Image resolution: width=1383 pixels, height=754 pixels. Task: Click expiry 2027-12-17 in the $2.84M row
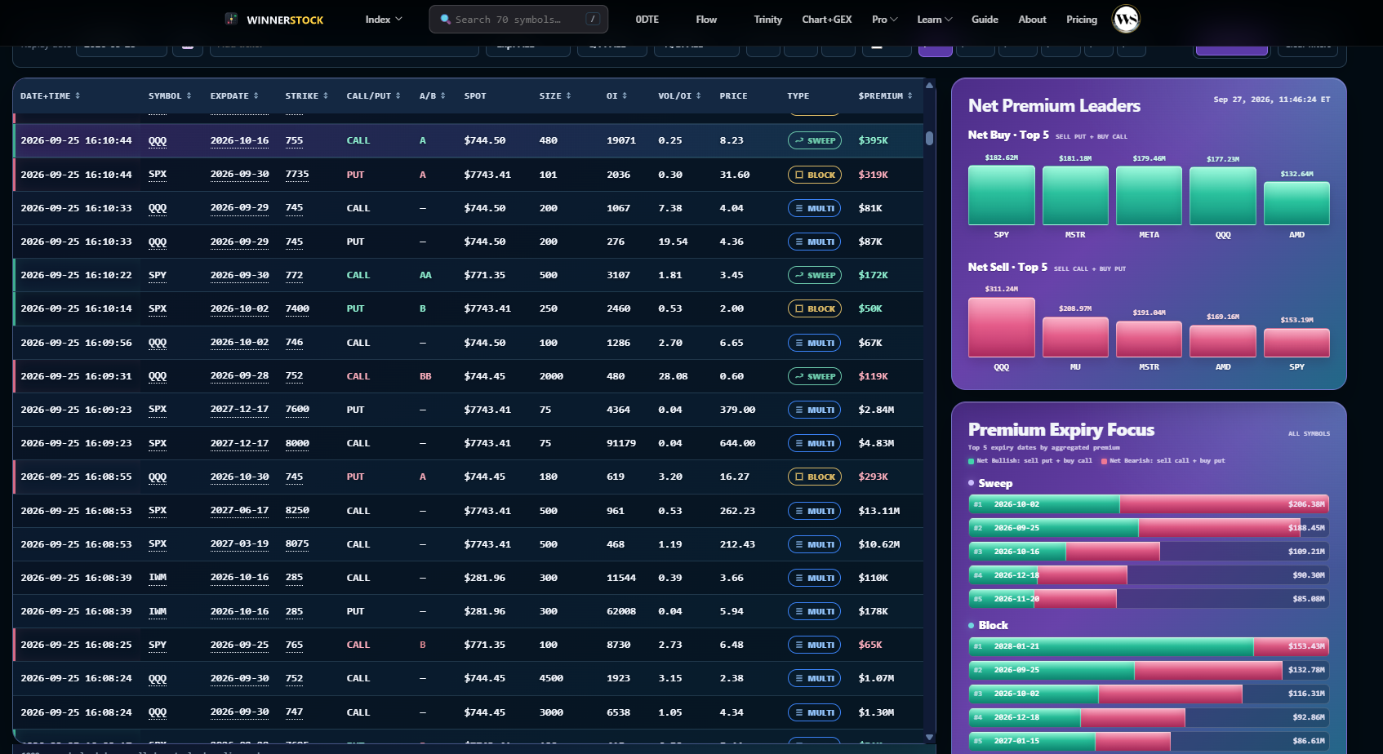coord(239,410)
